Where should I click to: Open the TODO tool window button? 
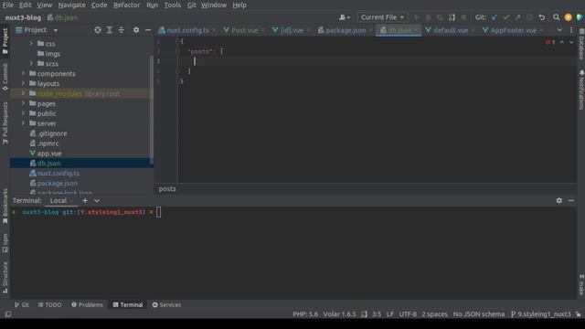(49, 304)
